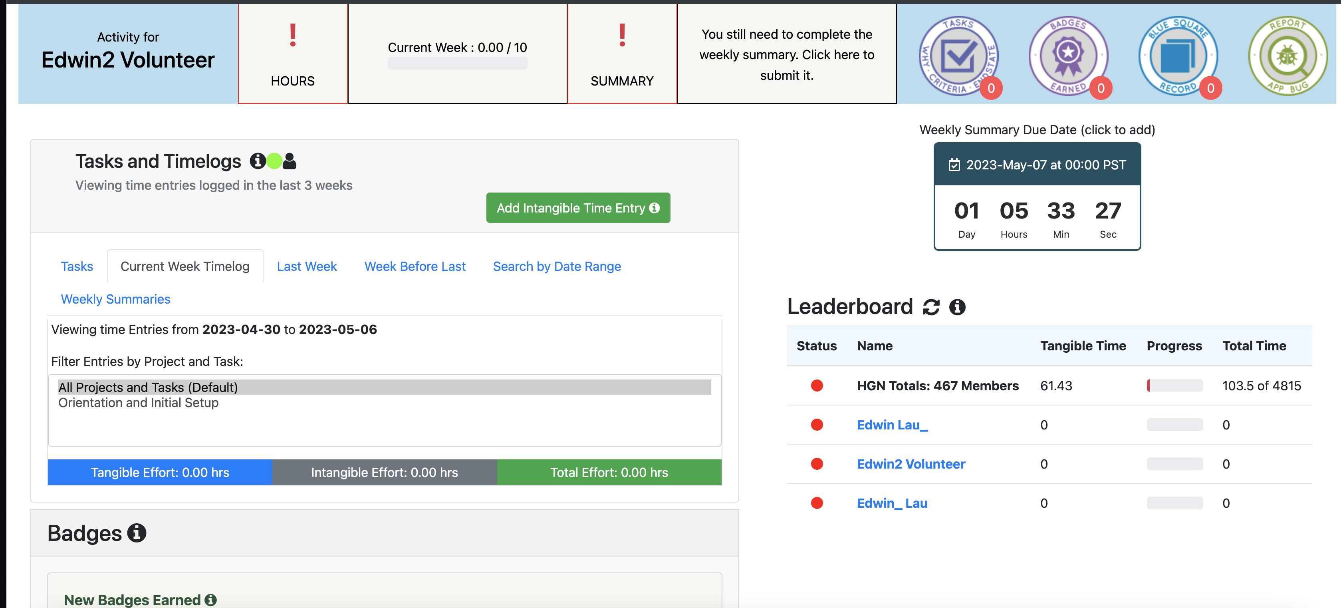Switch to the Weekly Summaries tab

click(115, 299)
